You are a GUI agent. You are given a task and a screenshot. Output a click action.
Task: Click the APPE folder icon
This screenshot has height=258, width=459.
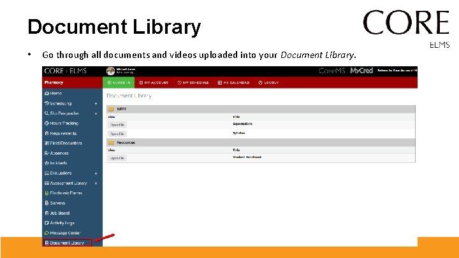pos(111,109)
